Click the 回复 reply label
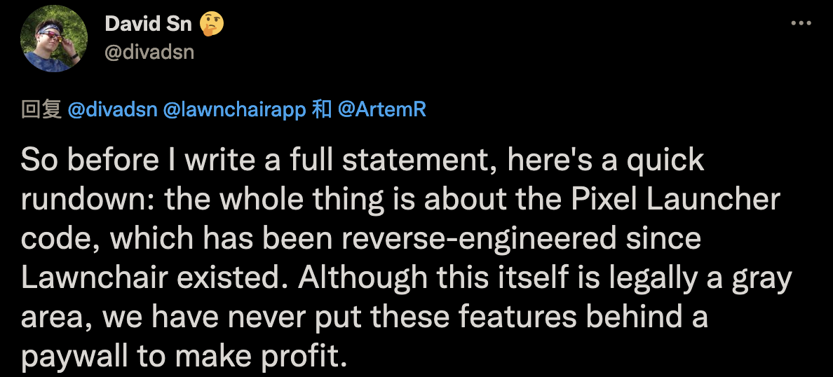 [41, 110]
